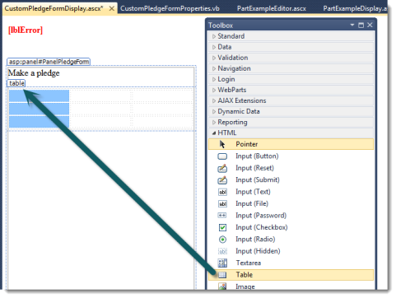Click the 'Make a pledge' heading text
This screenshot has height=298, width=396.
pyautogui.click(x=34, y=73)
